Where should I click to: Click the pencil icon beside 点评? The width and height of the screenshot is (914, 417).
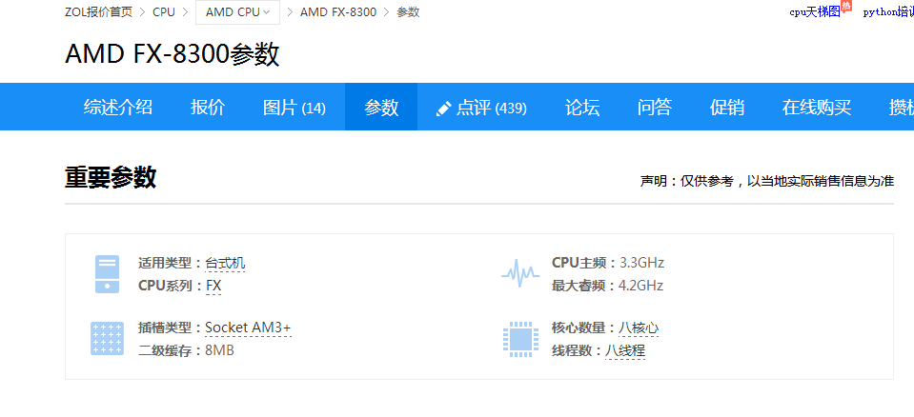443,109
